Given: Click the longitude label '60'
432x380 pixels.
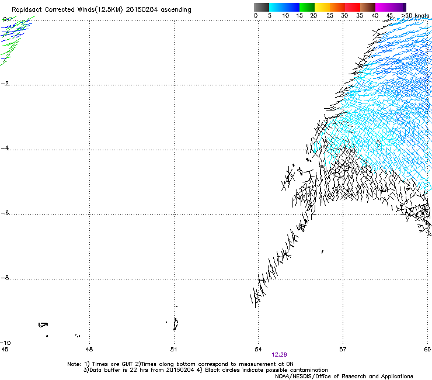Looking at the screenshot, I should (x=427, y=350).
